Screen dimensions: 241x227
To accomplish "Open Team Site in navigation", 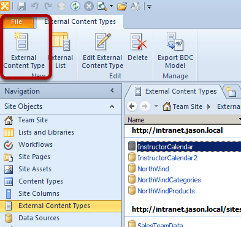I will (33, 120).
